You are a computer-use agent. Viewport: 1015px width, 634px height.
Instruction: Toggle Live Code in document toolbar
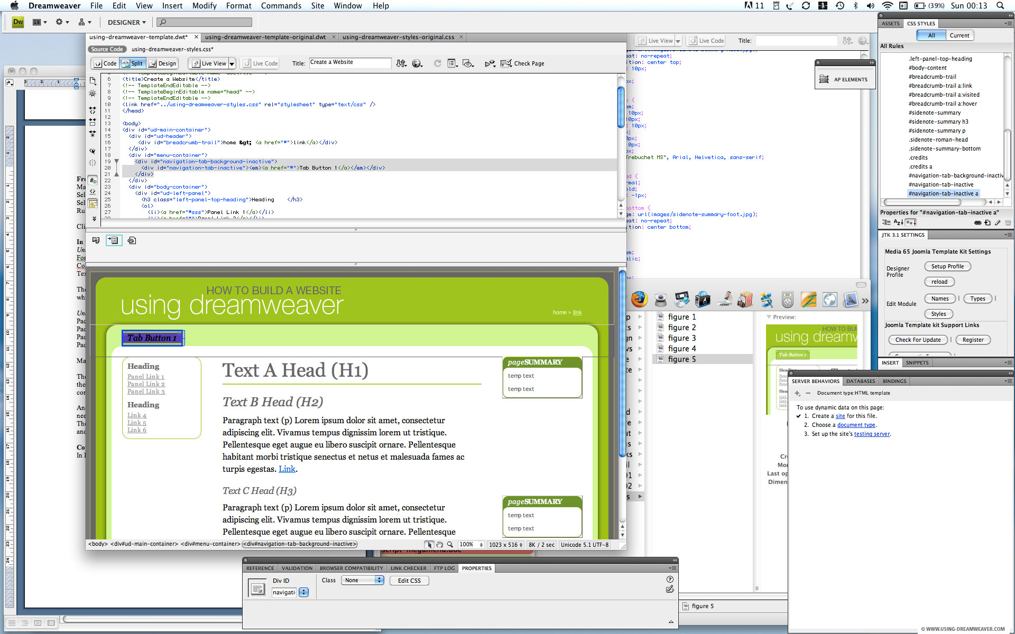[261, 63]
